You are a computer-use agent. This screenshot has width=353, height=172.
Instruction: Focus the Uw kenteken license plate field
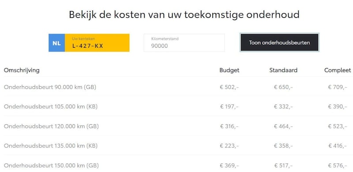tap(97, 42)
